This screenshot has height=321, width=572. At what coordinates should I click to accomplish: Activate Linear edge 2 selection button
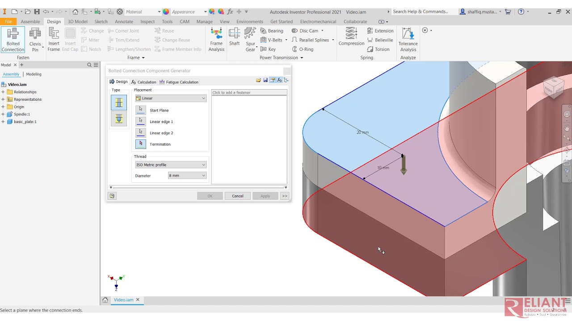coord(141,133)
